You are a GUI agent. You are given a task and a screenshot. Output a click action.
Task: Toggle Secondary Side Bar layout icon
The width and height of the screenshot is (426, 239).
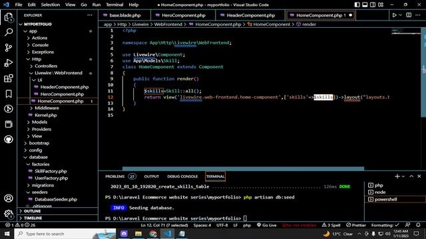point(373,5)
